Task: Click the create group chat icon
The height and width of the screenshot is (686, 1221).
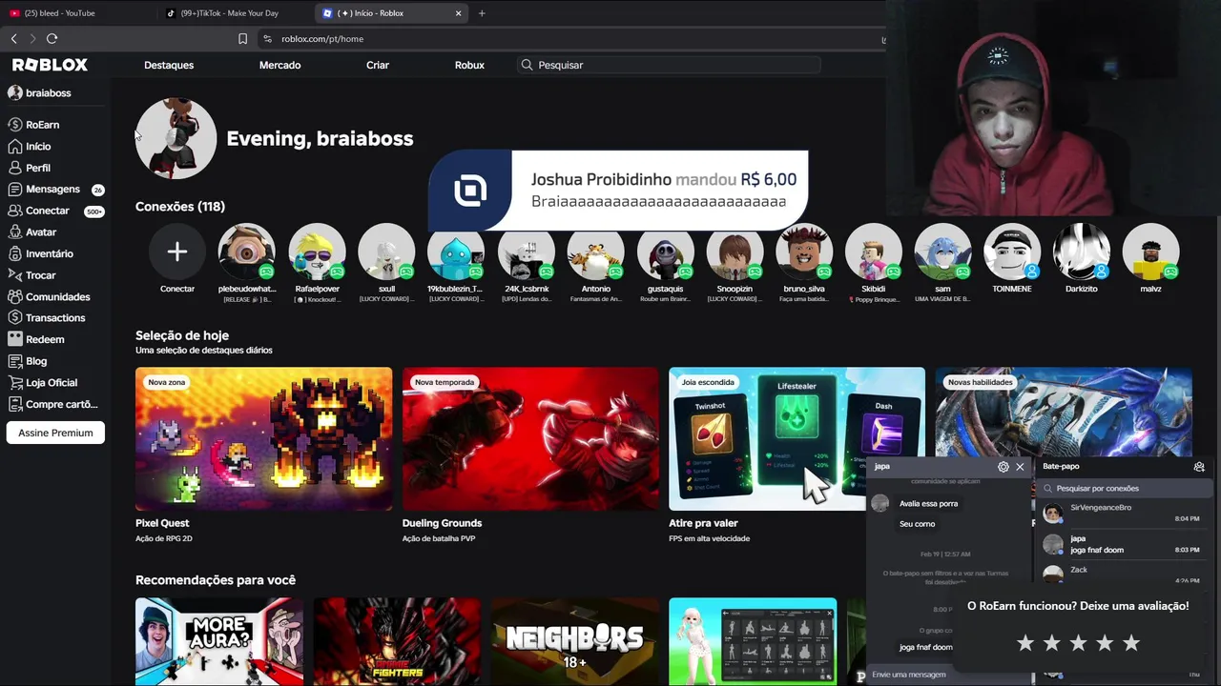Action: click(1199, 467)
